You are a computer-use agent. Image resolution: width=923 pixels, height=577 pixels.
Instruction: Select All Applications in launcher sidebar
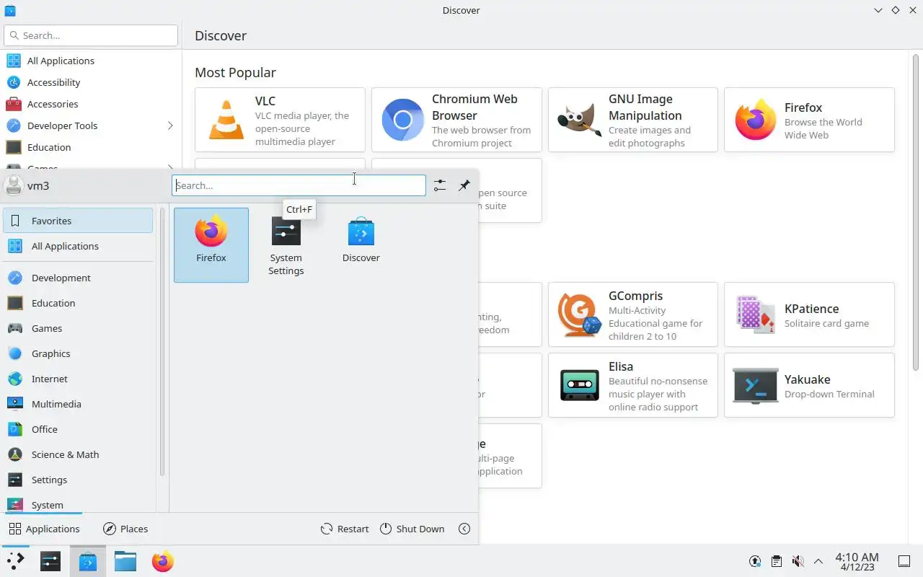click(78, 246)
